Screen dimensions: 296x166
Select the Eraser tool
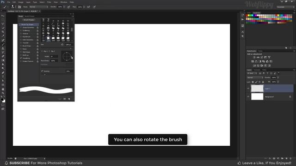(x=3, y=56)
